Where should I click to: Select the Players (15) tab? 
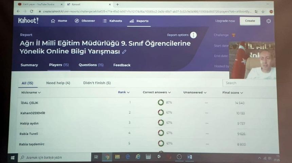tap(59, 65)
